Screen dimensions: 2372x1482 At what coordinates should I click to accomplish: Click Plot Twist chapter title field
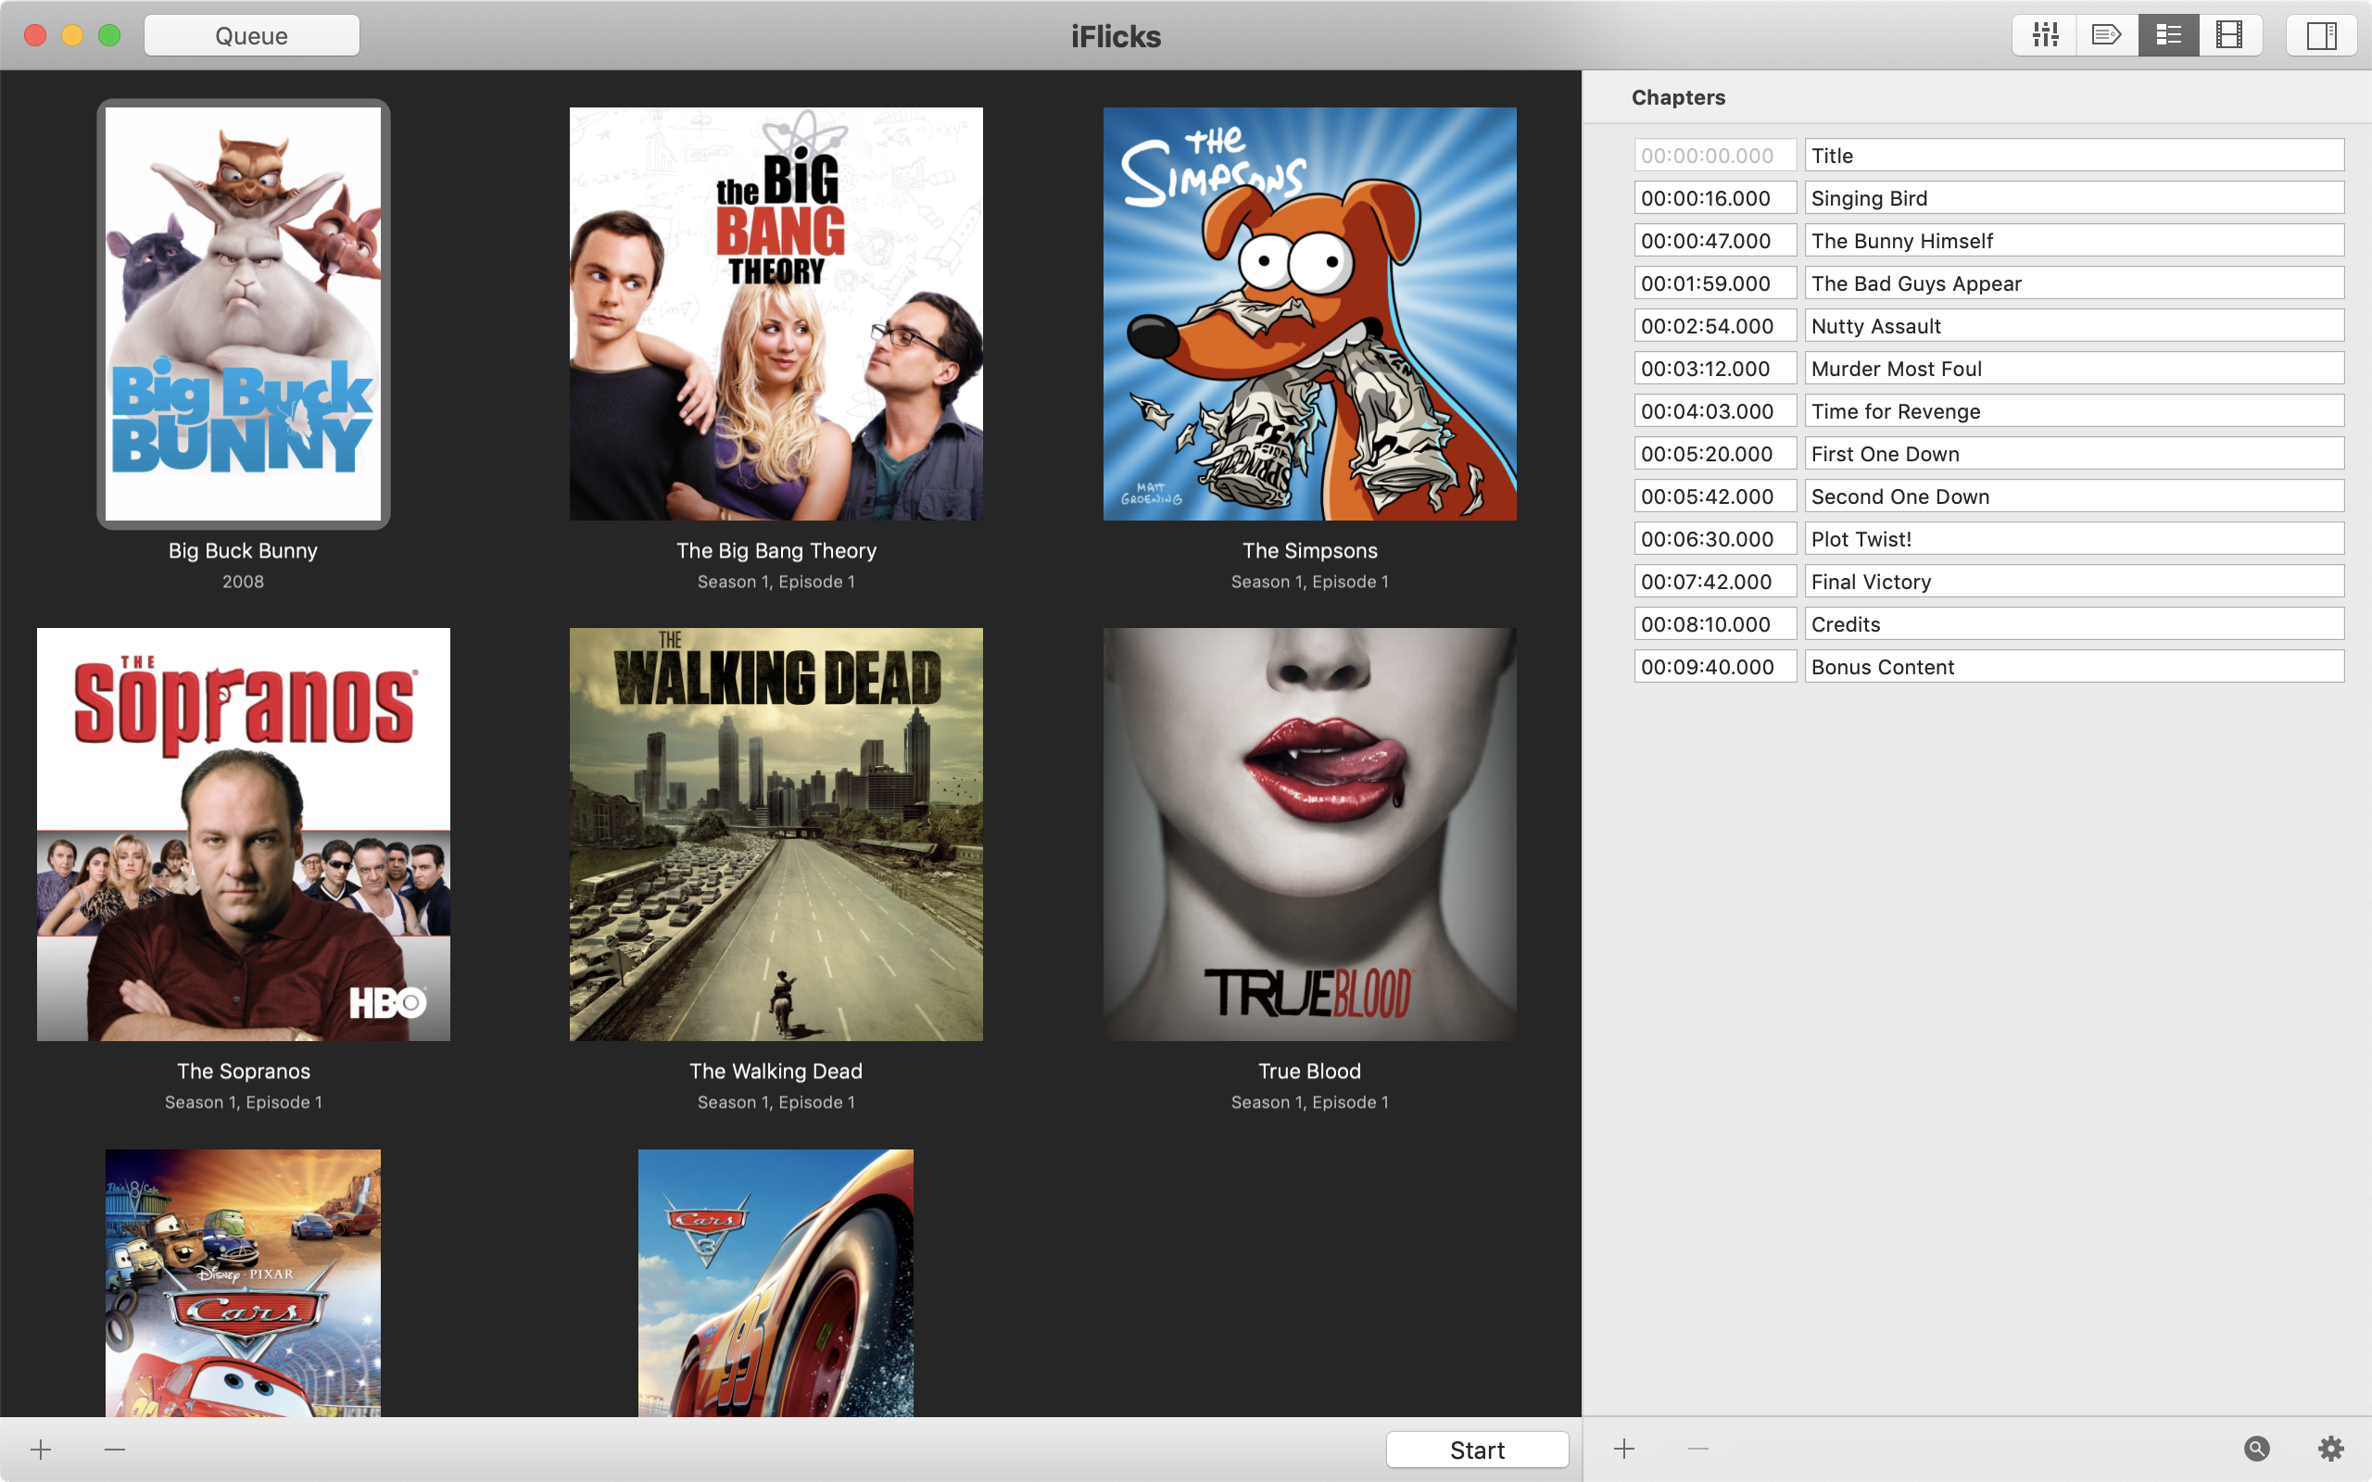(2072, 538)
